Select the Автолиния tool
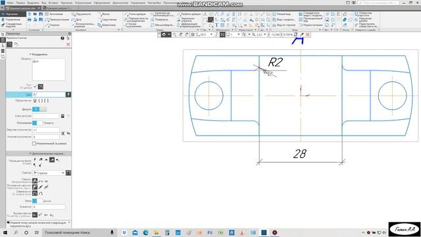 point(54,14)
